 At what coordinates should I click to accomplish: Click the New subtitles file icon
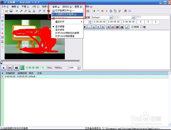point(2,11)
